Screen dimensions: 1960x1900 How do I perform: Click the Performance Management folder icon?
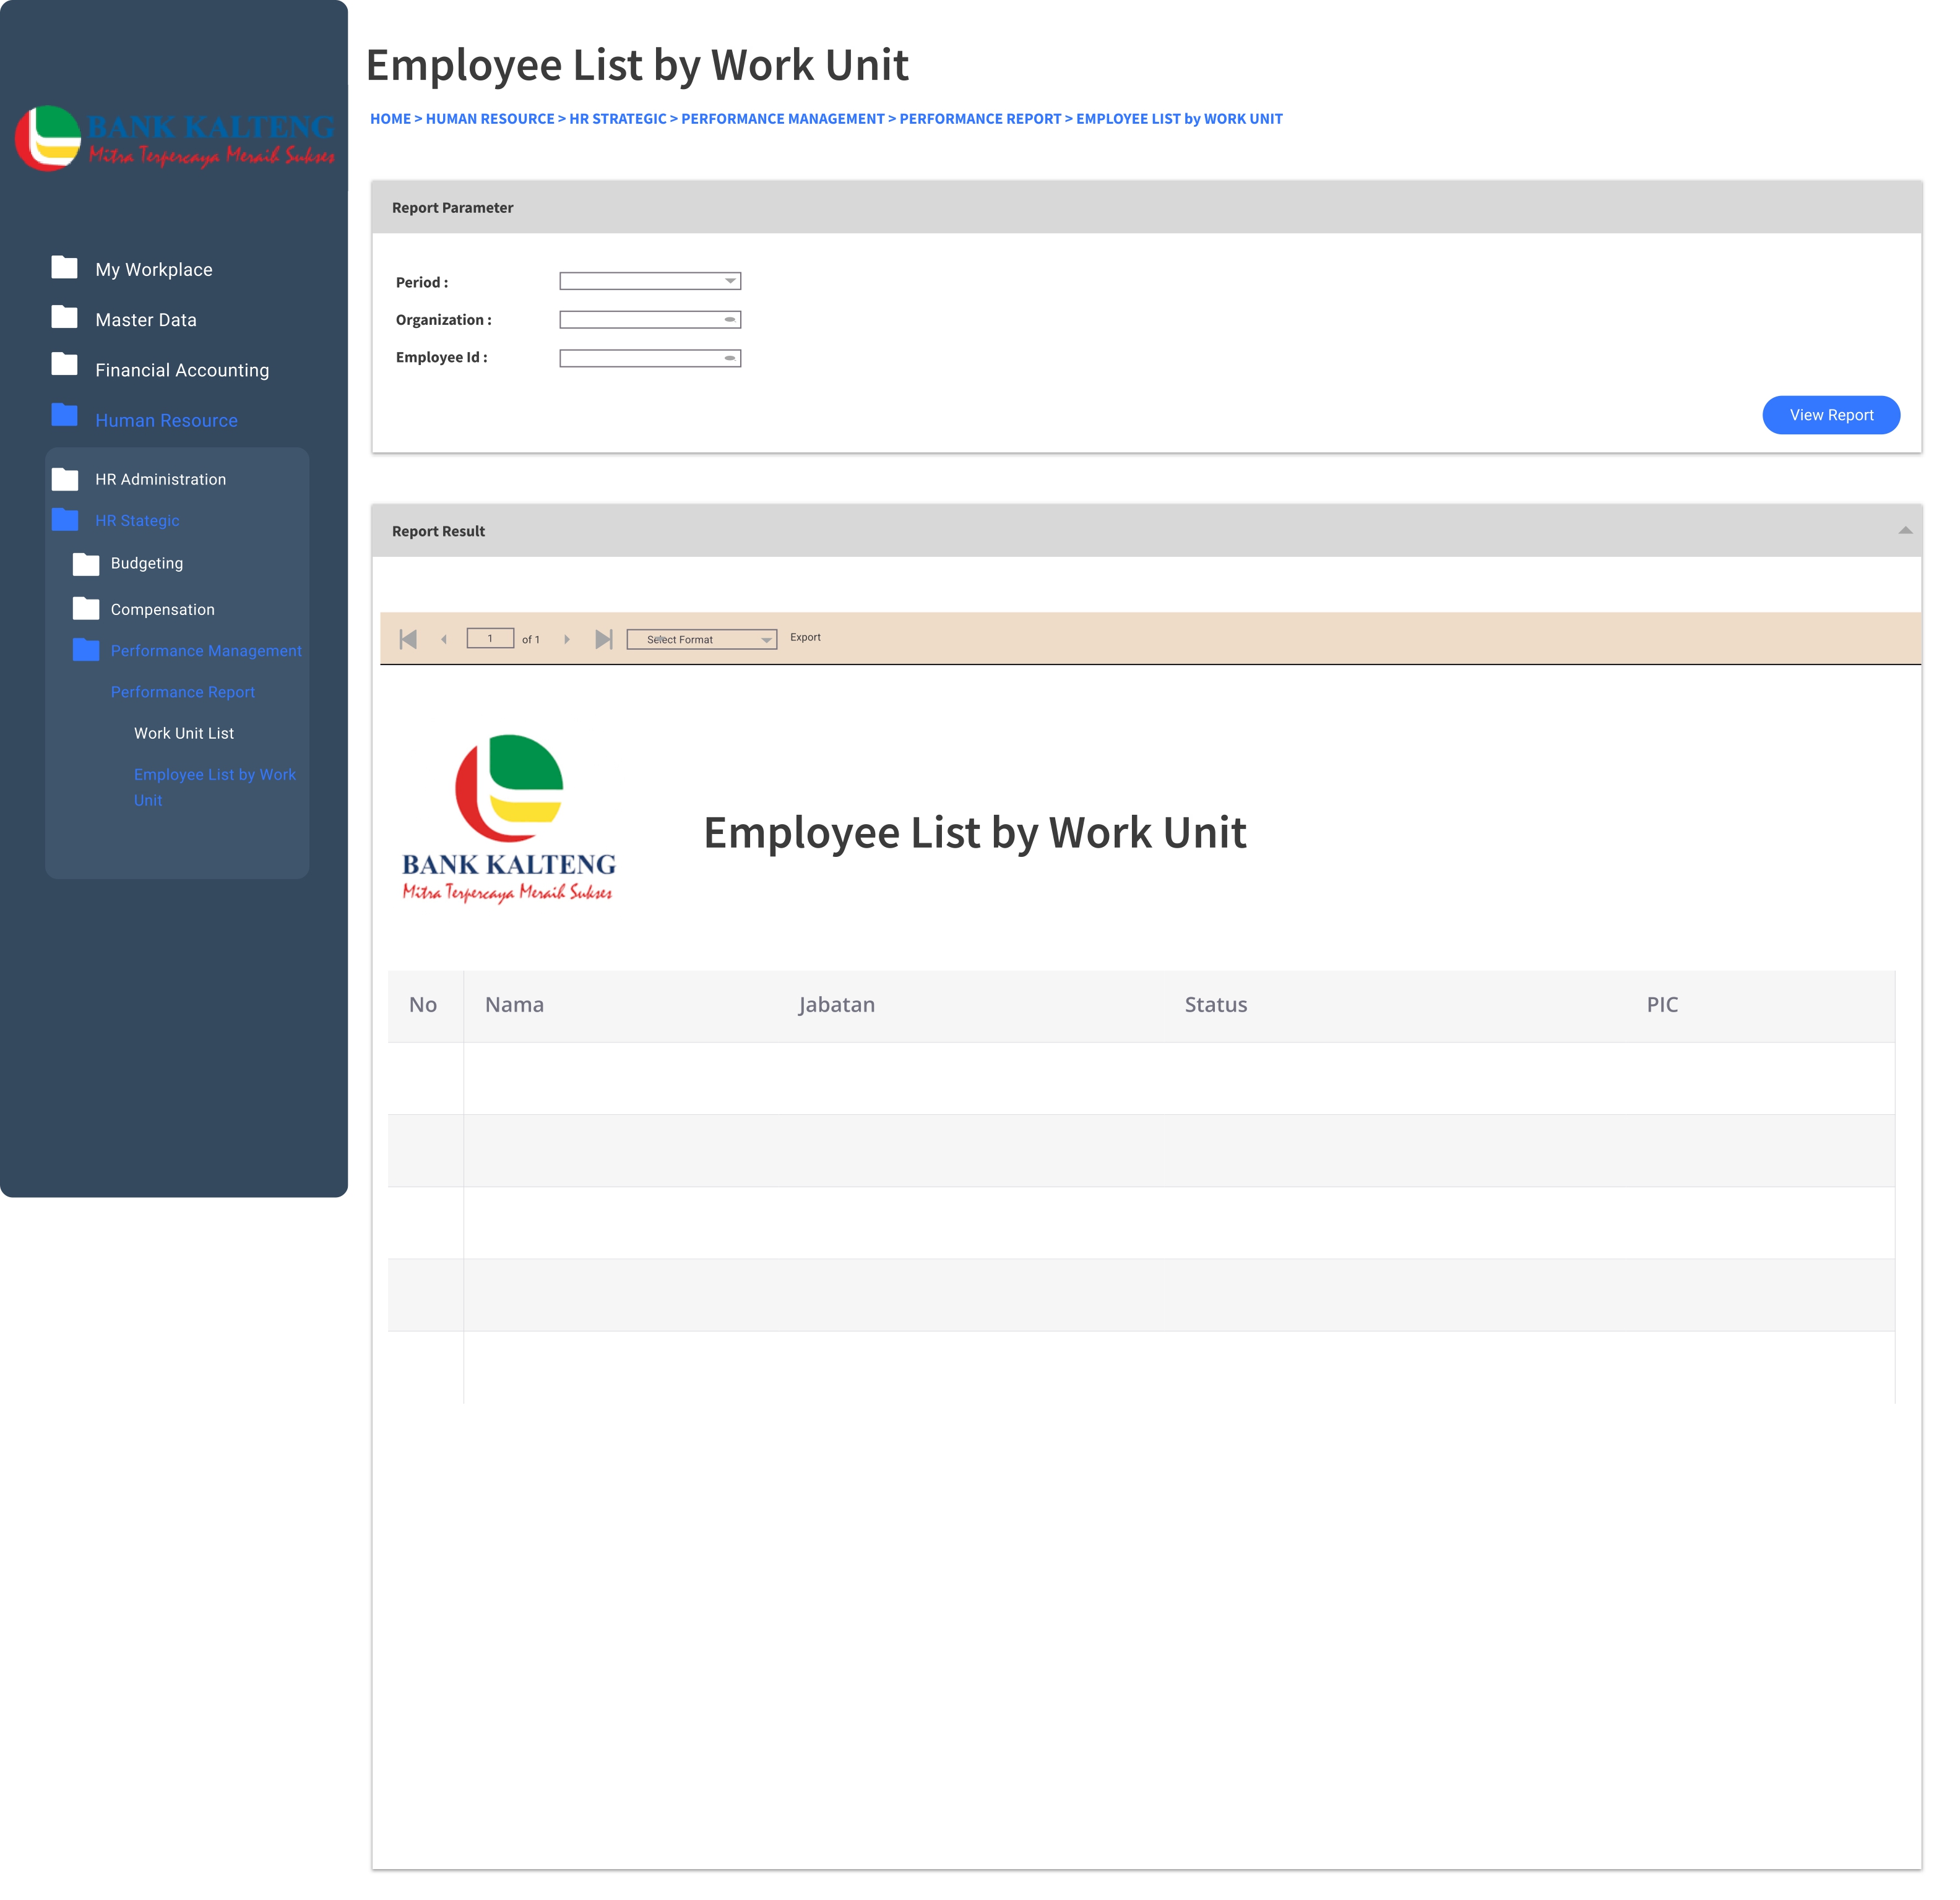coord(86,651)
